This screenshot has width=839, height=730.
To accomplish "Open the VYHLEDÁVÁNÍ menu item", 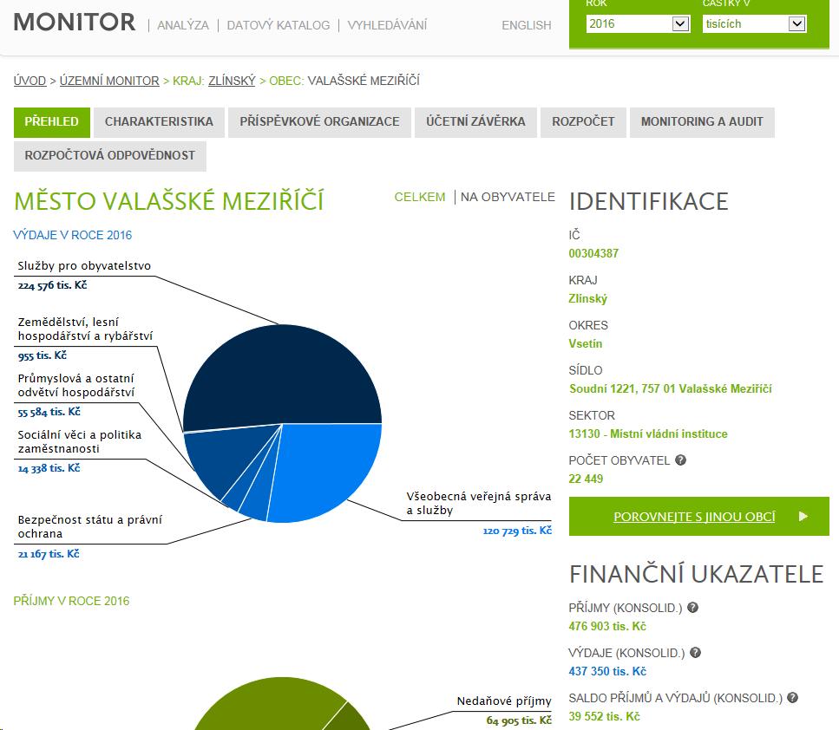I will [387, 25].
